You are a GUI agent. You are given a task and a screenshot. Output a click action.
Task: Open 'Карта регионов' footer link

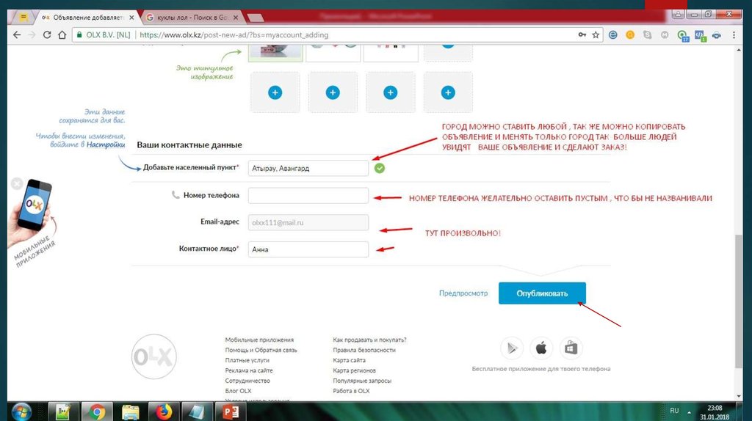pos(354,370)
